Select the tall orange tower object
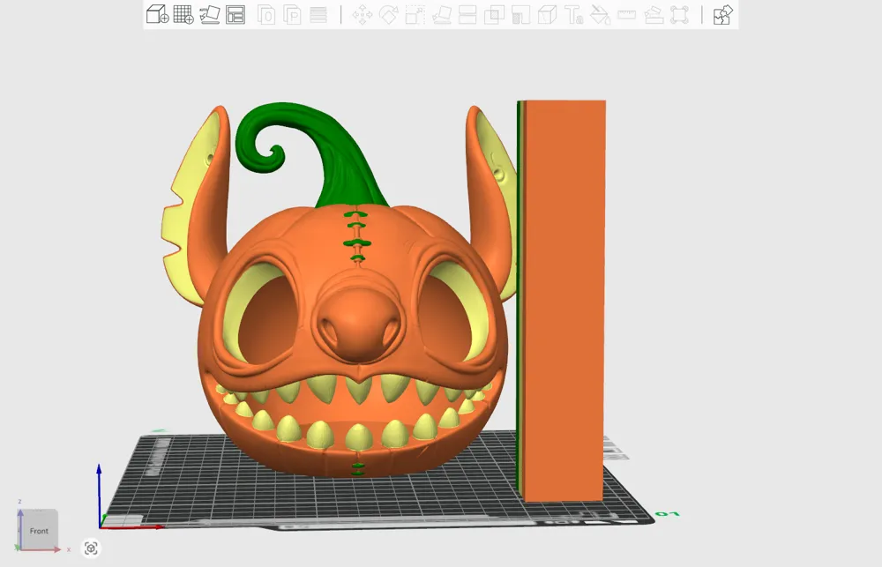 [561, 301]
